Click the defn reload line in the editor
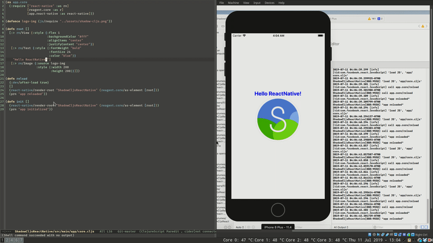 (x=17, y=78)
